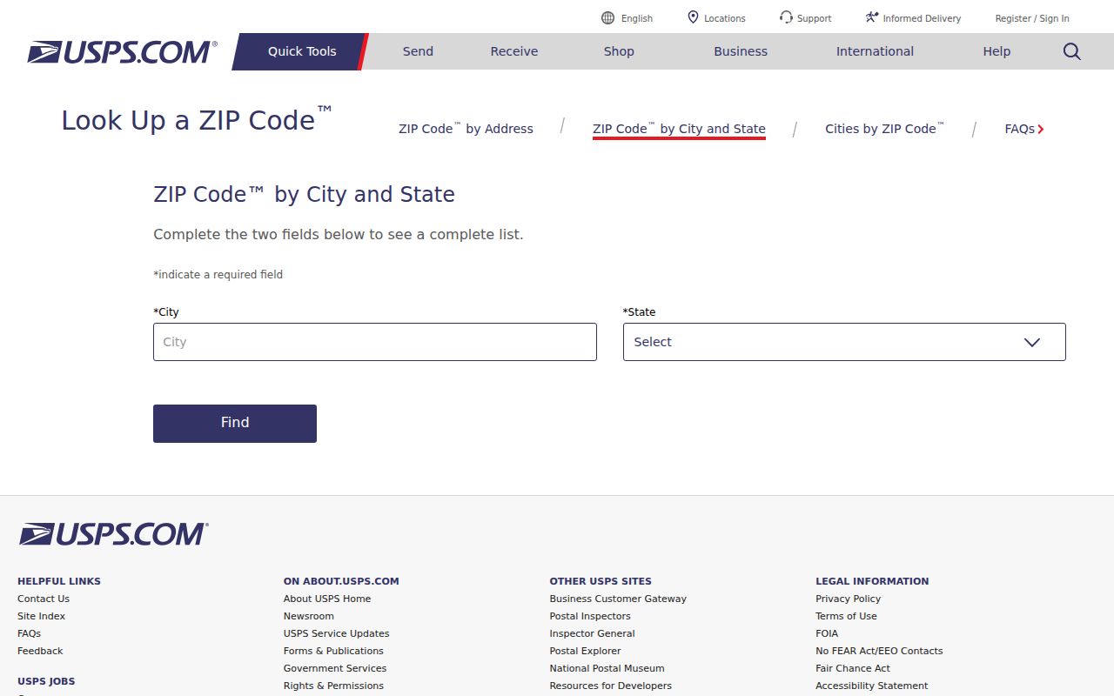The image size is (1114, 696).
Task: Open National Postal Museum link
Action: 607,668
